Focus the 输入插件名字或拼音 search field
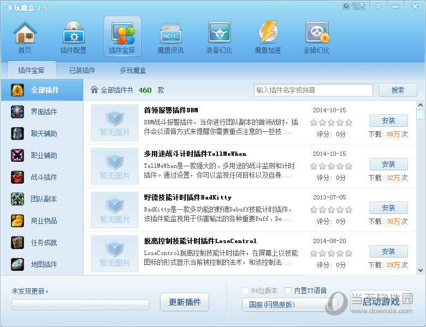This screenshot has height=327, width=426. (x=313, y=90)
